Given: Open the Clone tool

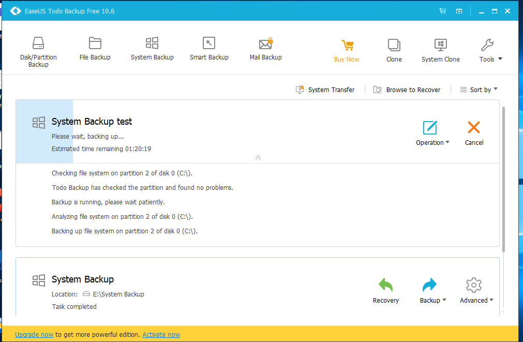Looking at the screenshot, I should [x=394, y=51].
